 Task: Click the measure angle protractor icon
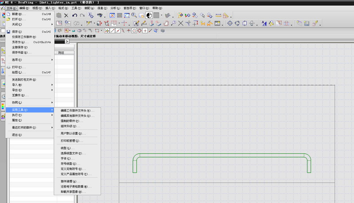click(226, 15)
